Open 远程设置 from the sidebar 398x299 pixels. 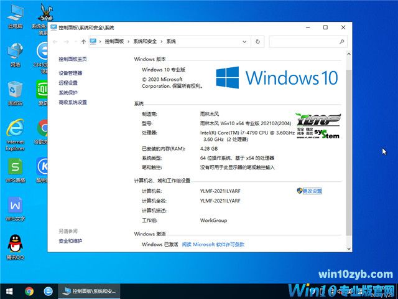coord(68,83)
